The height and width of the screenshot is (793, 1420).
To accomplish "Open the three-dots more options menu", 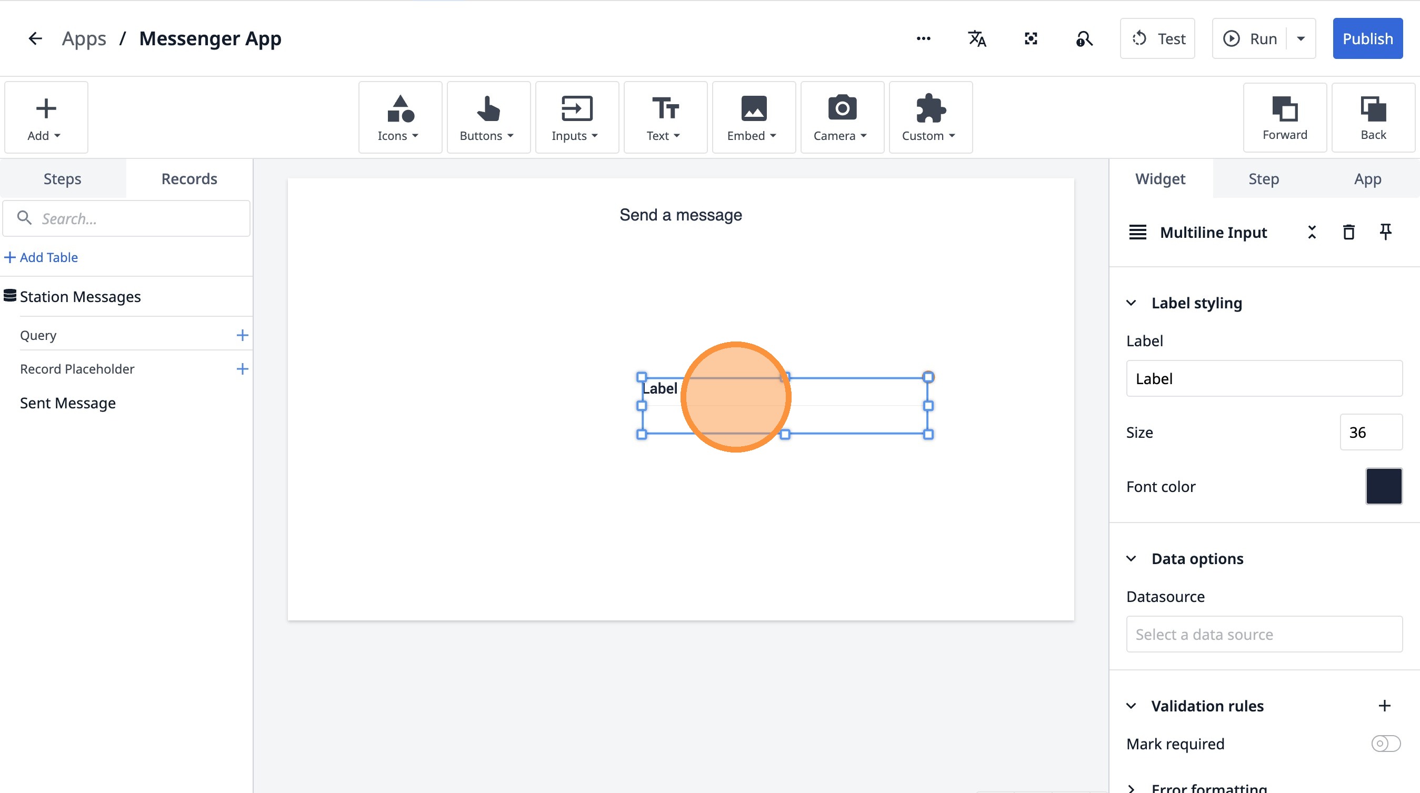I will click(x=923, y=38).
